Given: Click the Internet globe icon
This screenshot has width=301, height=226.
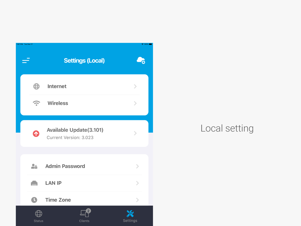Looking at the screenshot, I should pyautogui.click(x=36, y=86).
